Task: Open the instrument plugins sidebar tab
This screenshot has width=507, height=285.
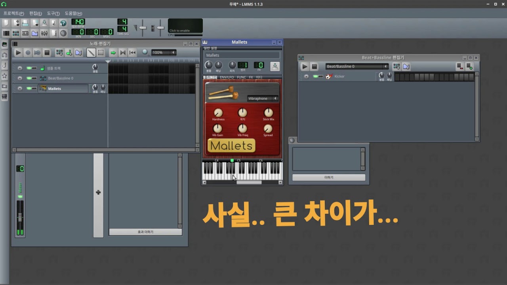Action: (x=5, y=44)
